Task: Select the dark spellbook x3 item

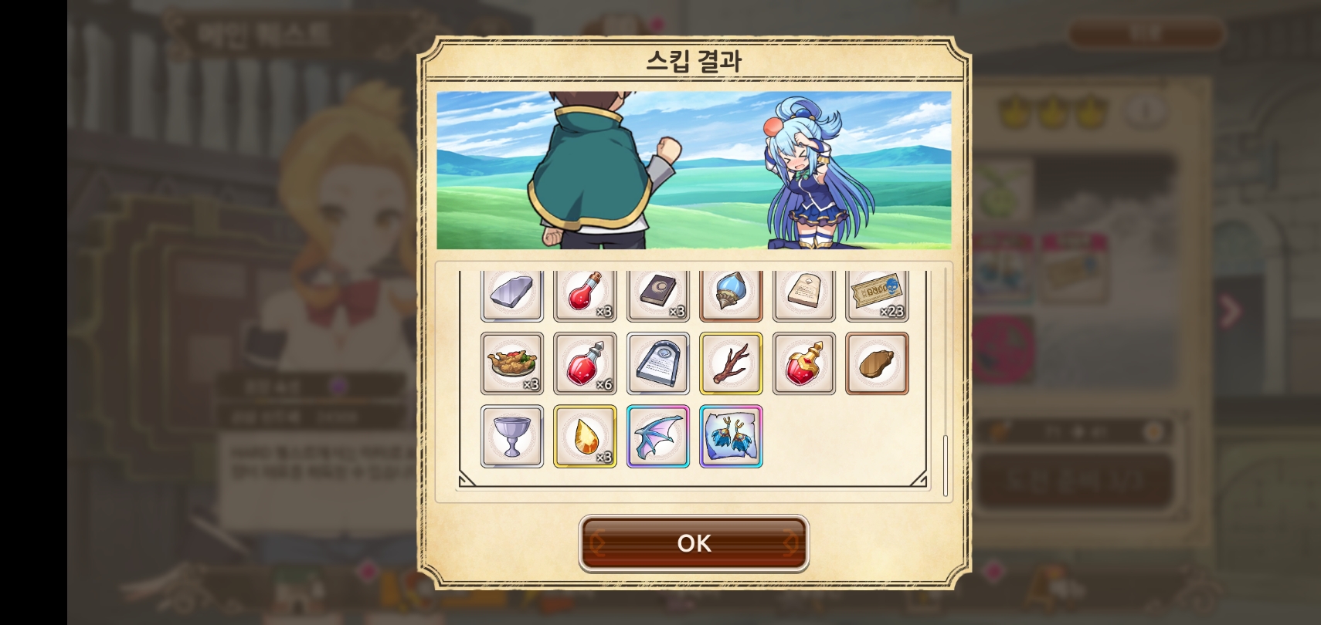Action: (657, 296)
